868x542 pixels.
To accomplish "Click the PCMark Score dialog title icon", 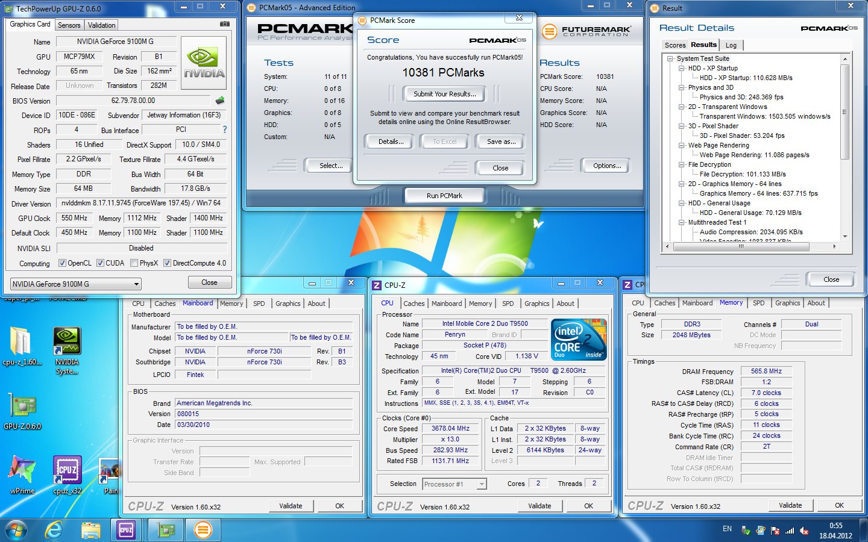I will (362, 20).
